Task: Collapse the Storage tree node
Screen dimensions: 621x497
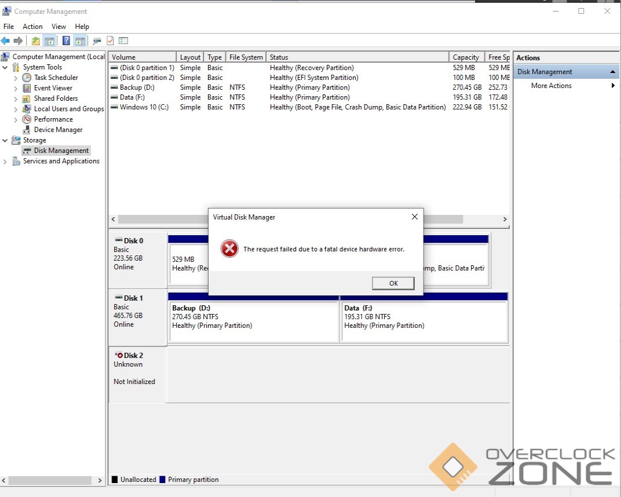Action: click(5, 140)
